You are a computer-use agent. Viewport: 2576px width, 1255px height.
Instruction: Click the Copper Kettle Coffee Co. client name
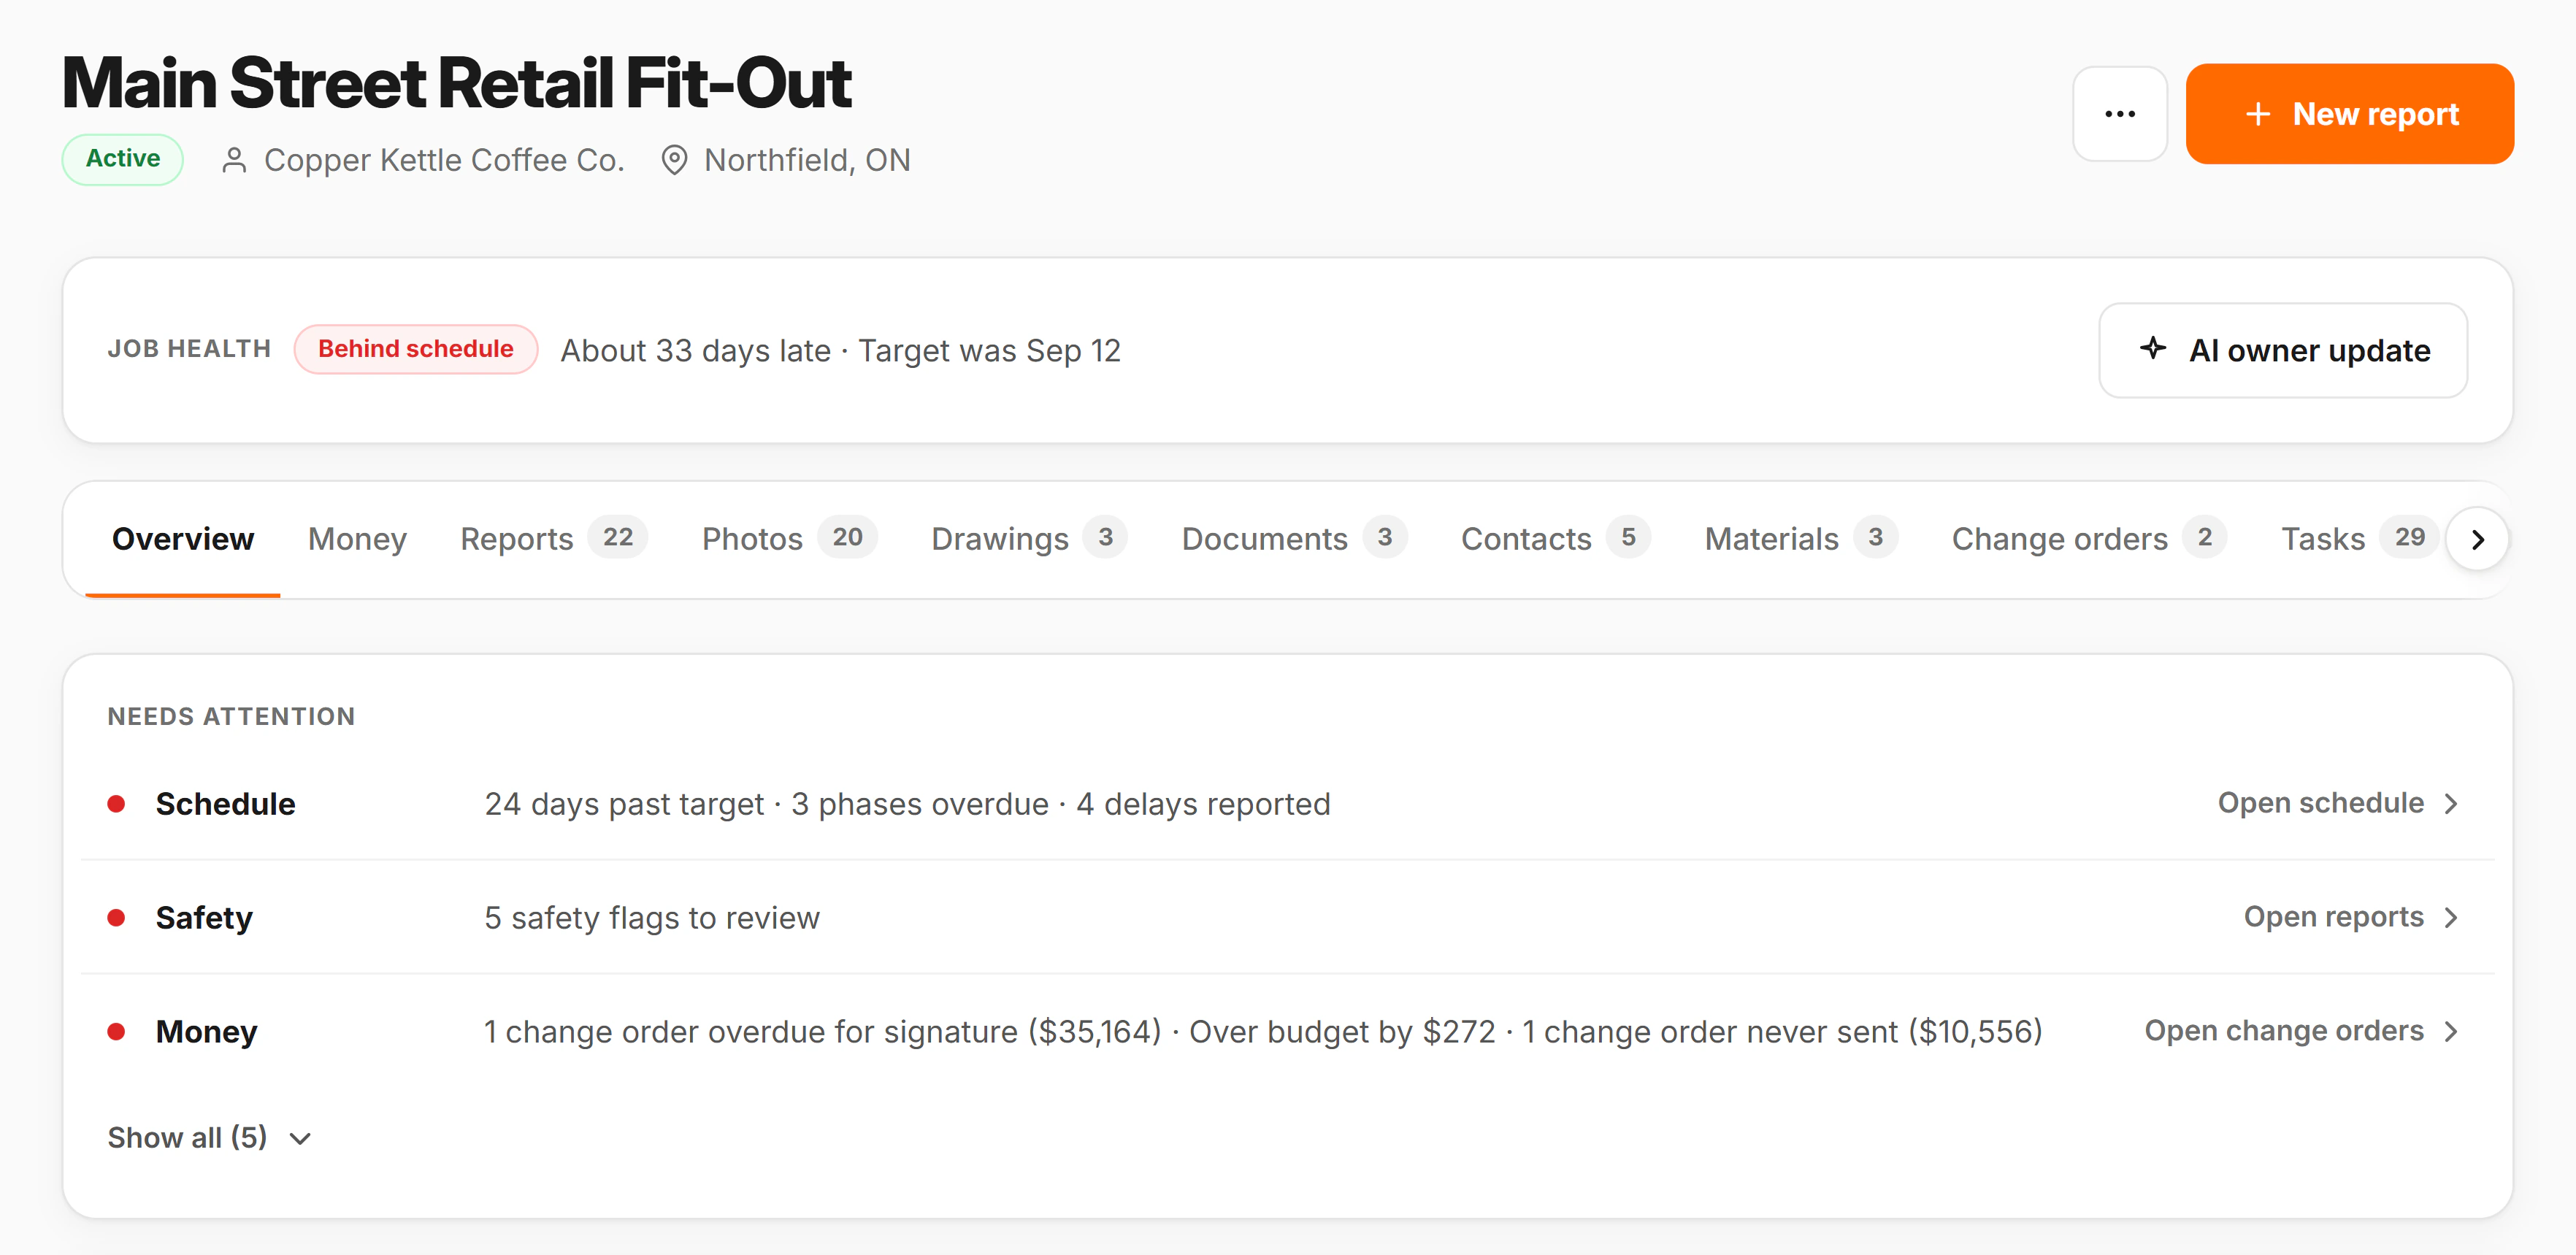pos(444,160)
